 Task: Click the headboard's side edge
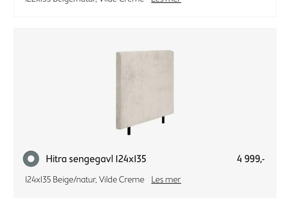(118, 91)
